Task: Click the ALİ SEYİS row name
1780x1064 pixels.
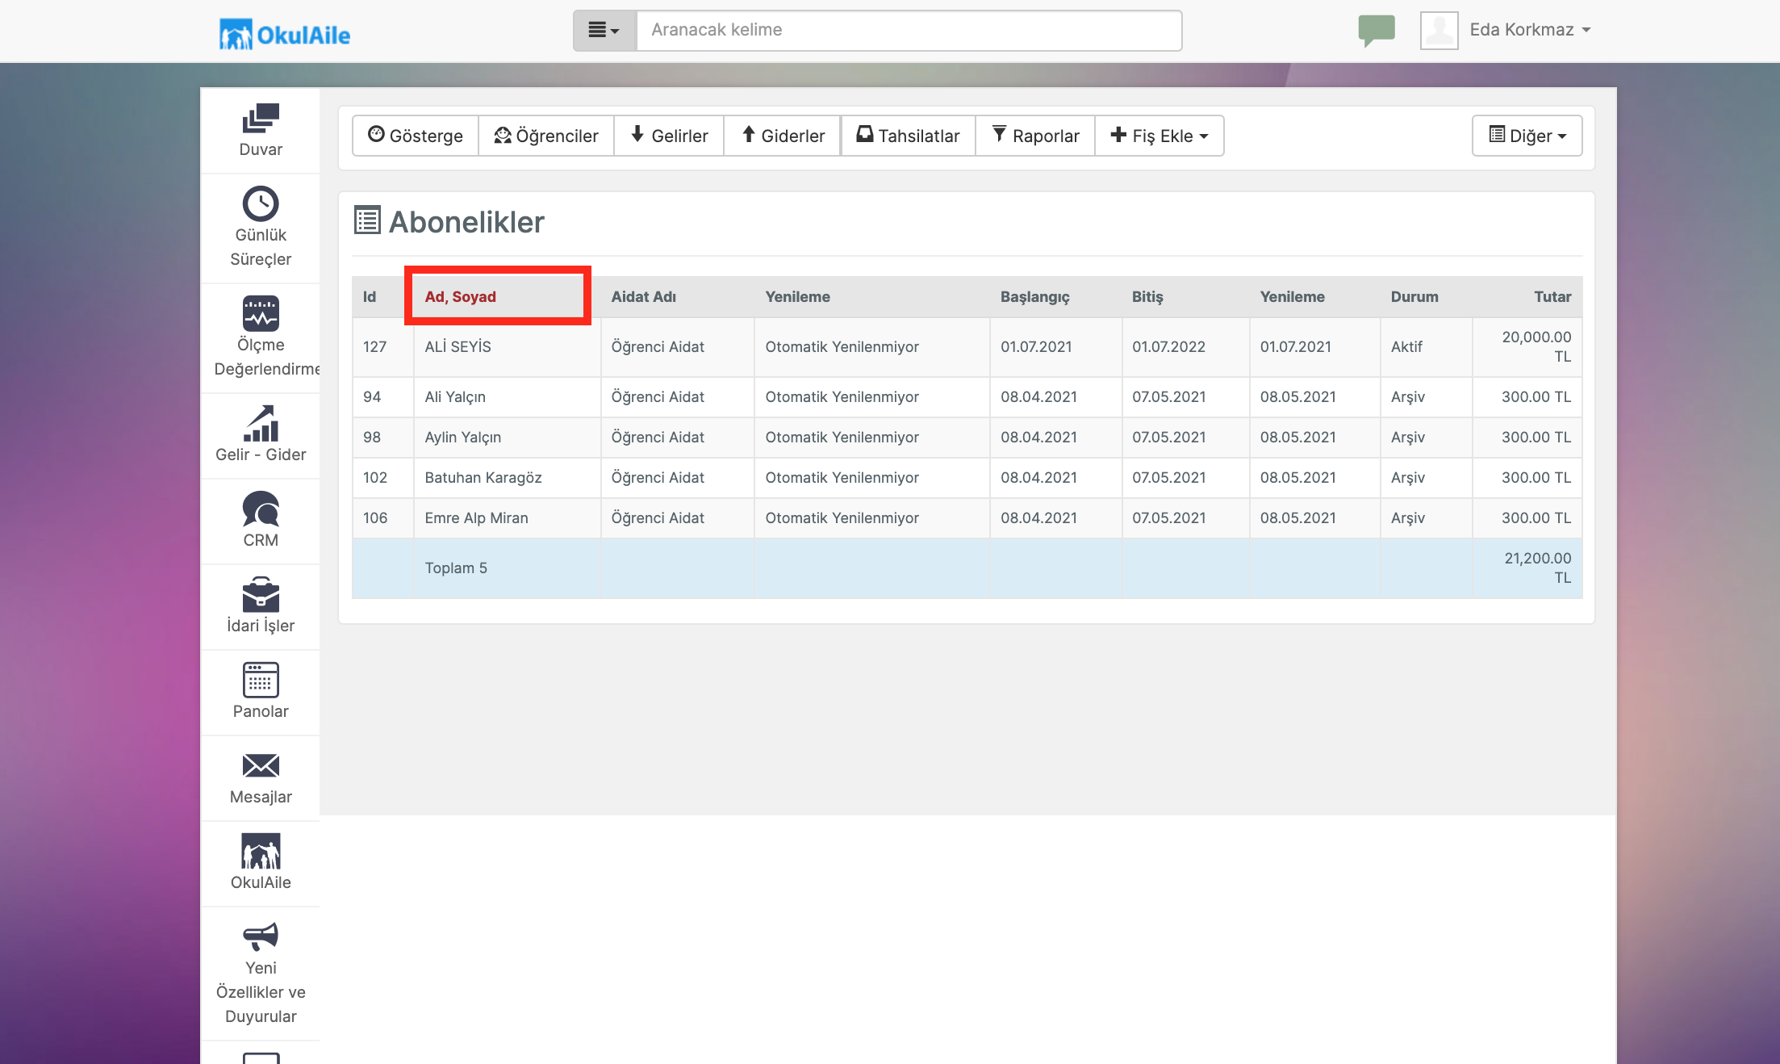Action: pyautogui.click(x=458, y=346)
